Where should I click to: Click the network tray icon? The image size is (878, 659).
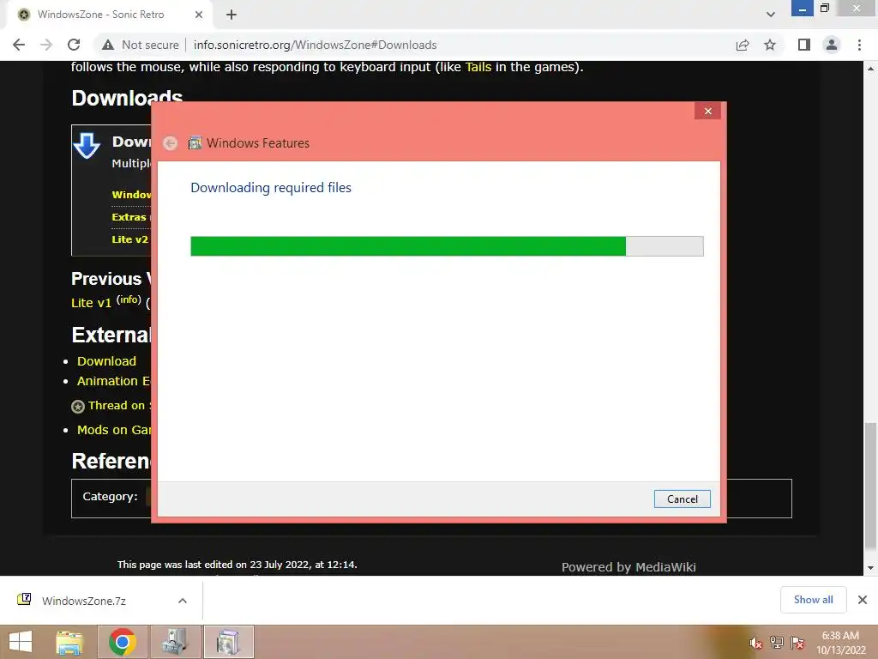777,643
